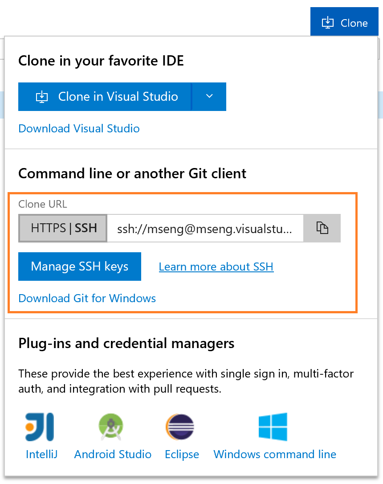Screen dimensions: 383x484
Task: Open Manage SSH keys
Action: 80,267
